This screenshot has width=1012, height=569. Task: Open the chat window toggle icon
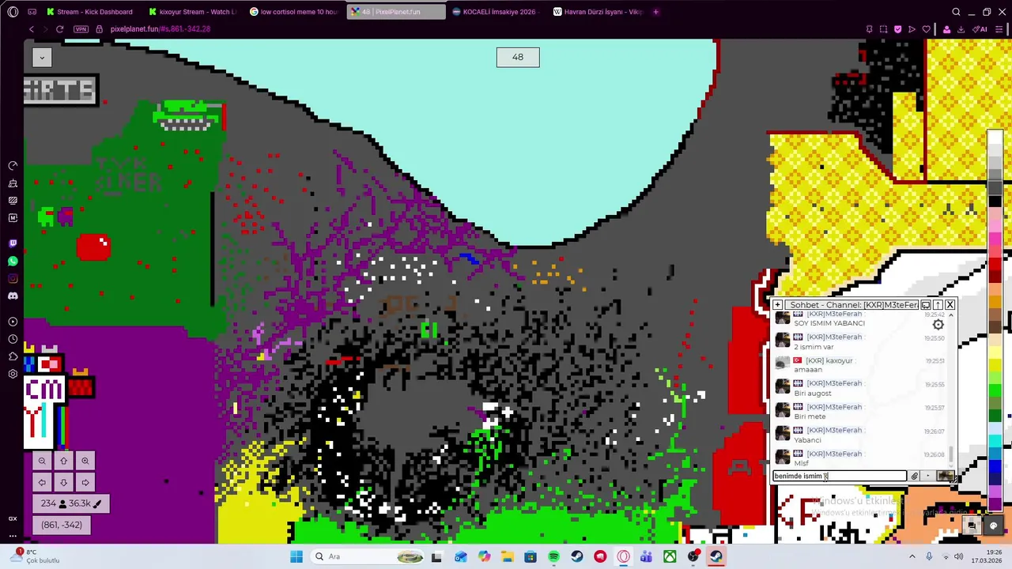pyautogui.click(x=972, y=526)
